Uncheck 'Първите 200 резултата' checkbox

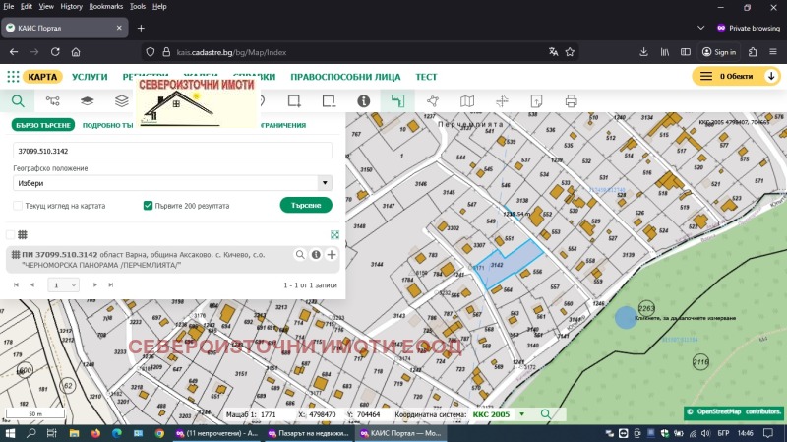(148, 206)
